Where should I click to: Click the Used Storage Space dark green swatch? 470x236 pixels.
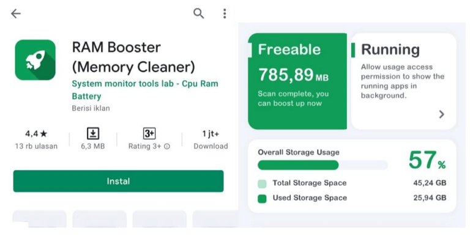pyautogui.click(x=262, y=199)
